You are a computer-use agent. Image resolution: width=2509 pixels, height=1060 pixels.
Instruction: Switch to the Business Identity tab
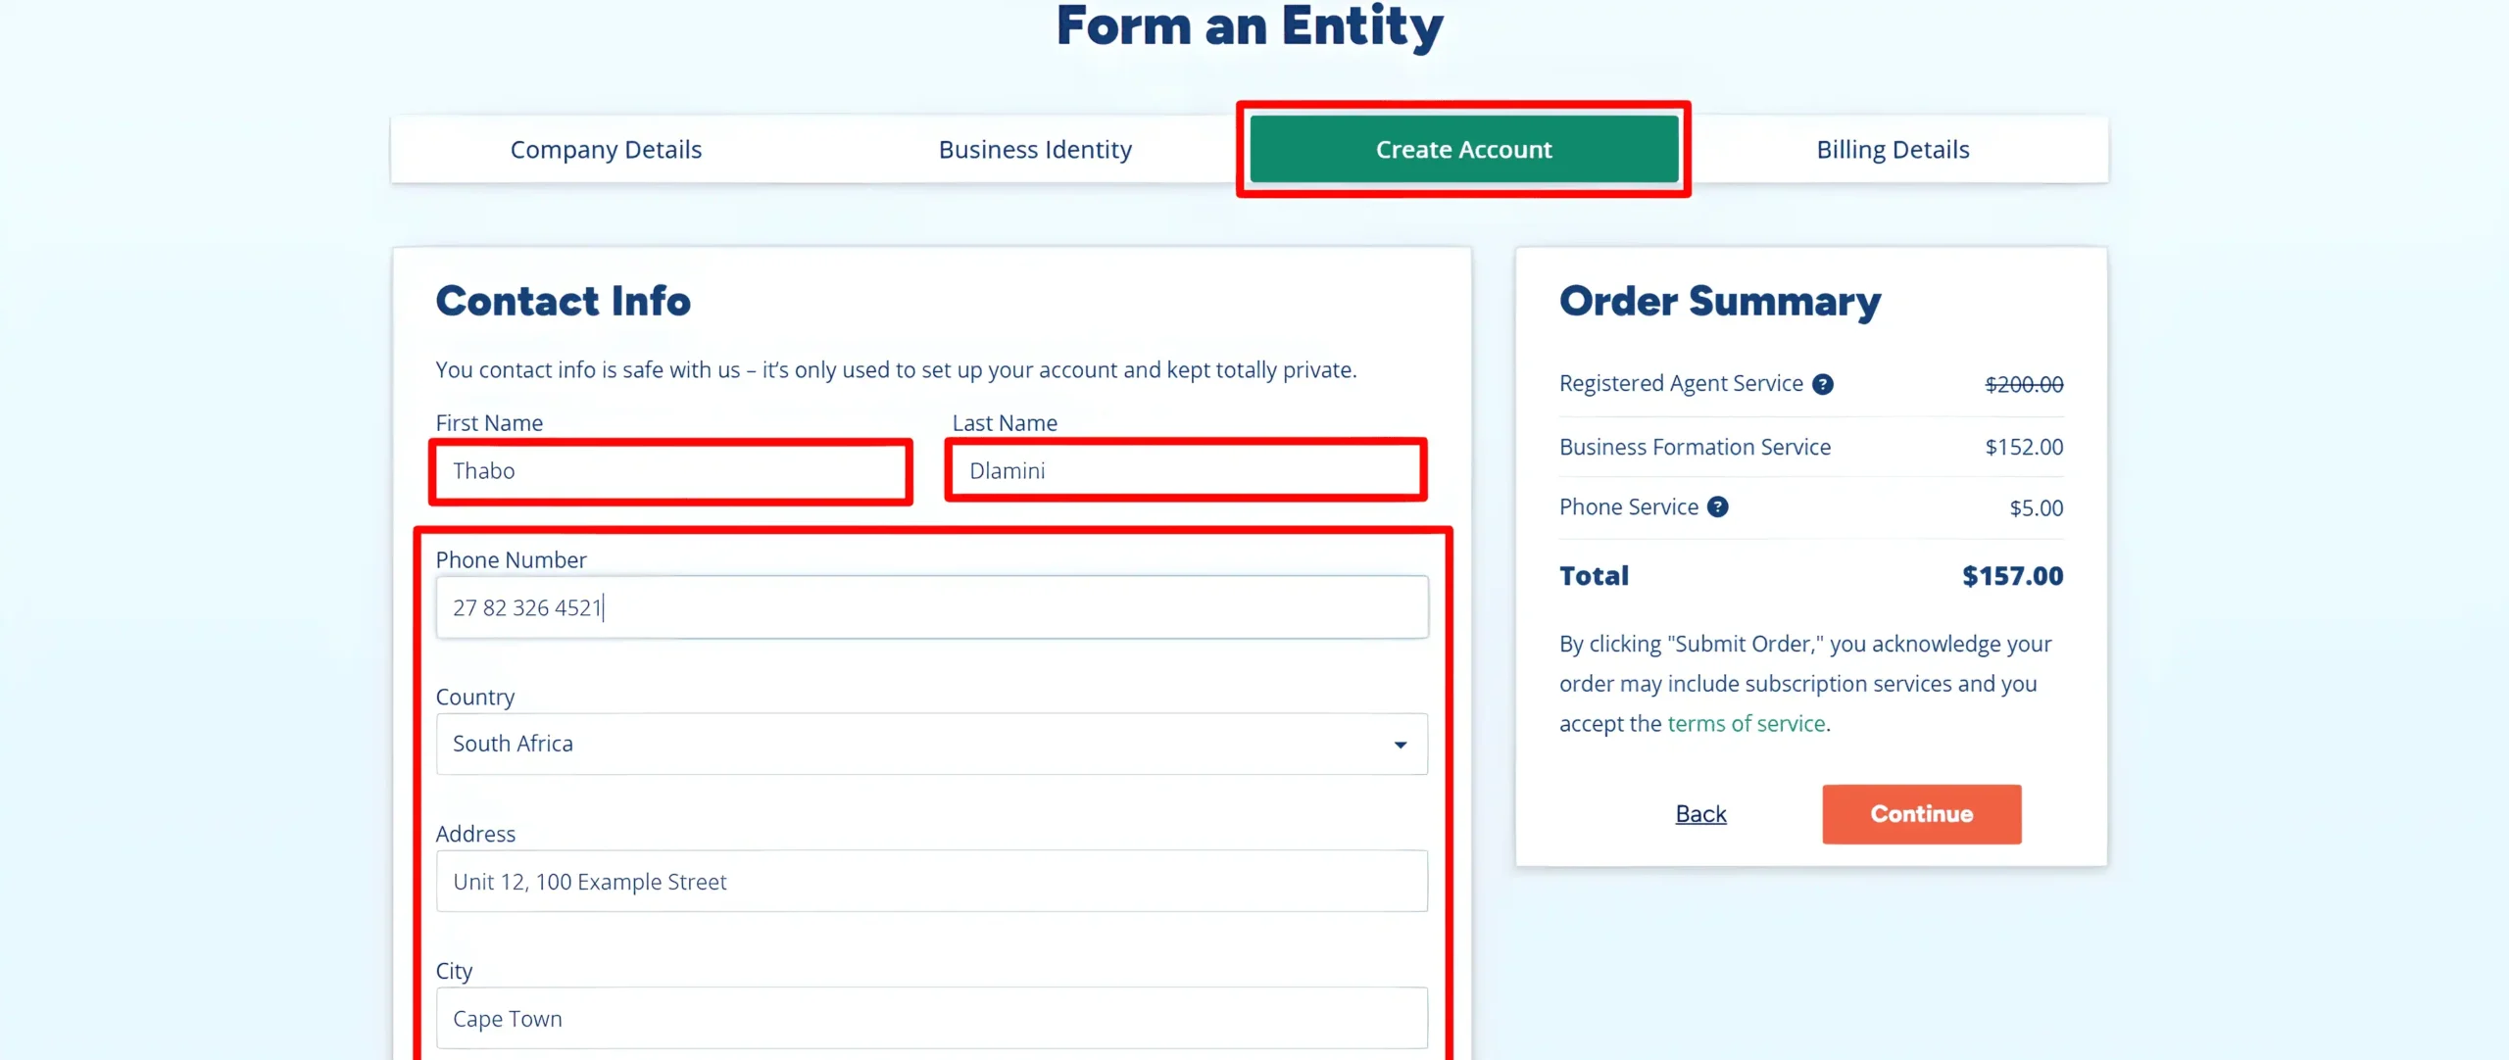coord(1035,149)
